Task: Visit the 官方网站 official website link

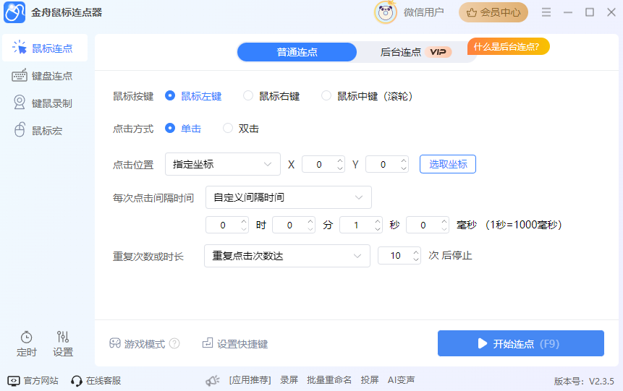Action: point(33,381)
